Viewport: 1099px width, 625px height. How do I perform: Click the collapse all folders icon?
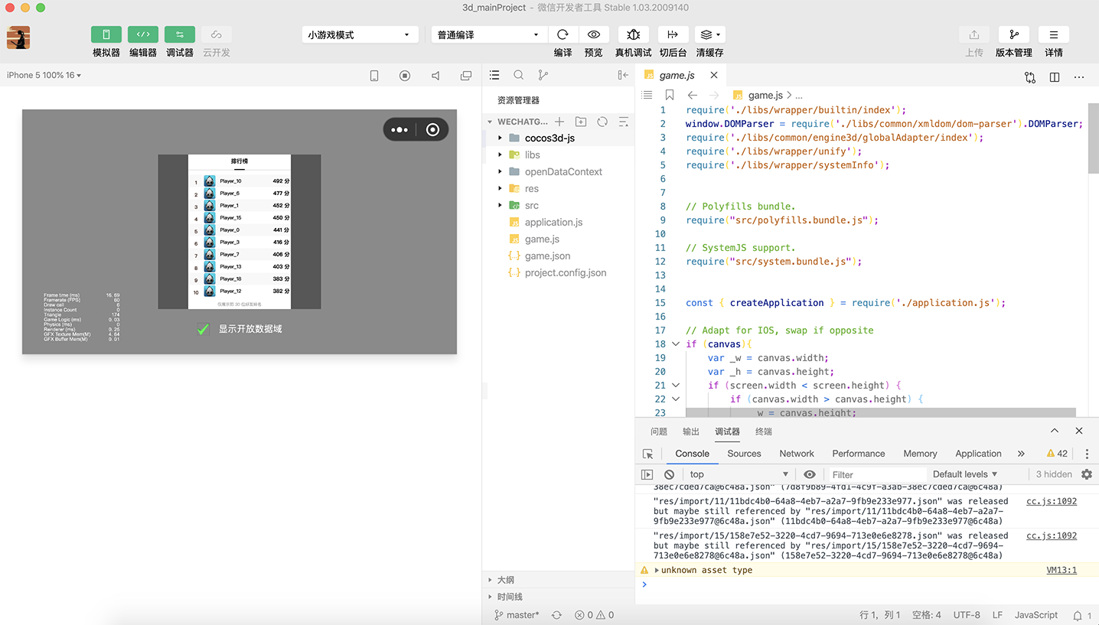point(624,122)
